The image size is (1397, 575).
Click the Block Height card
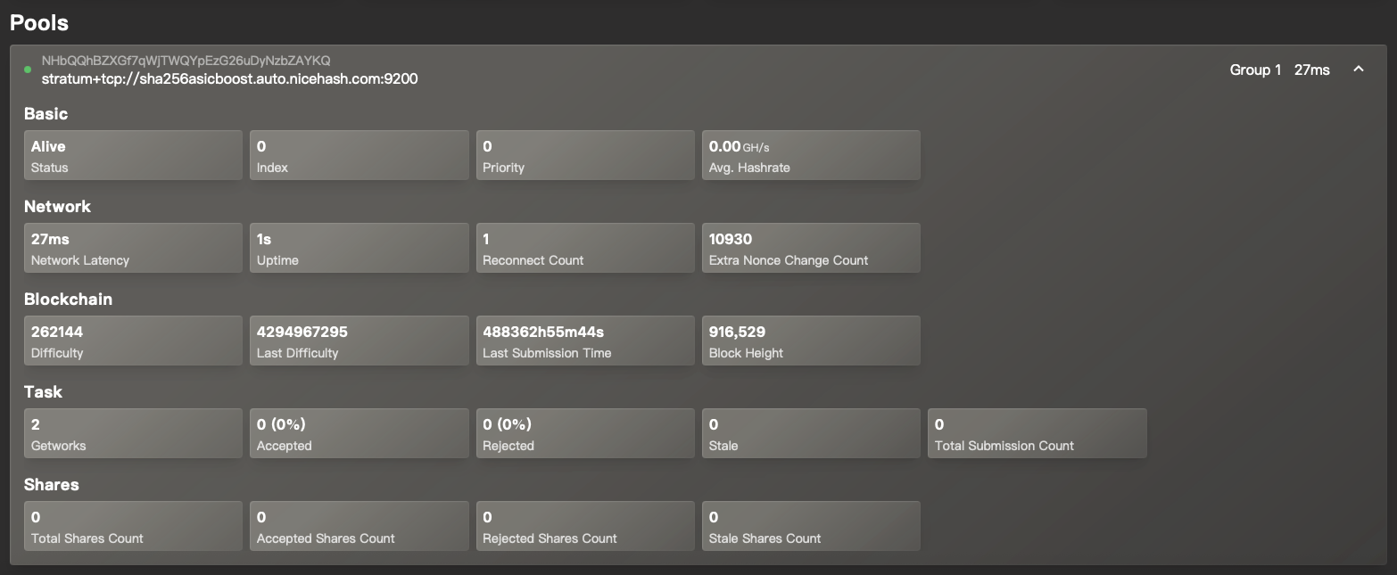tap(810, 341)
